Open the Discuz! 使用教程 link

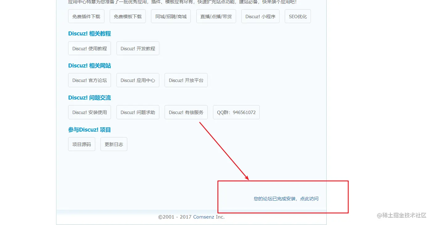click(90, 48)
